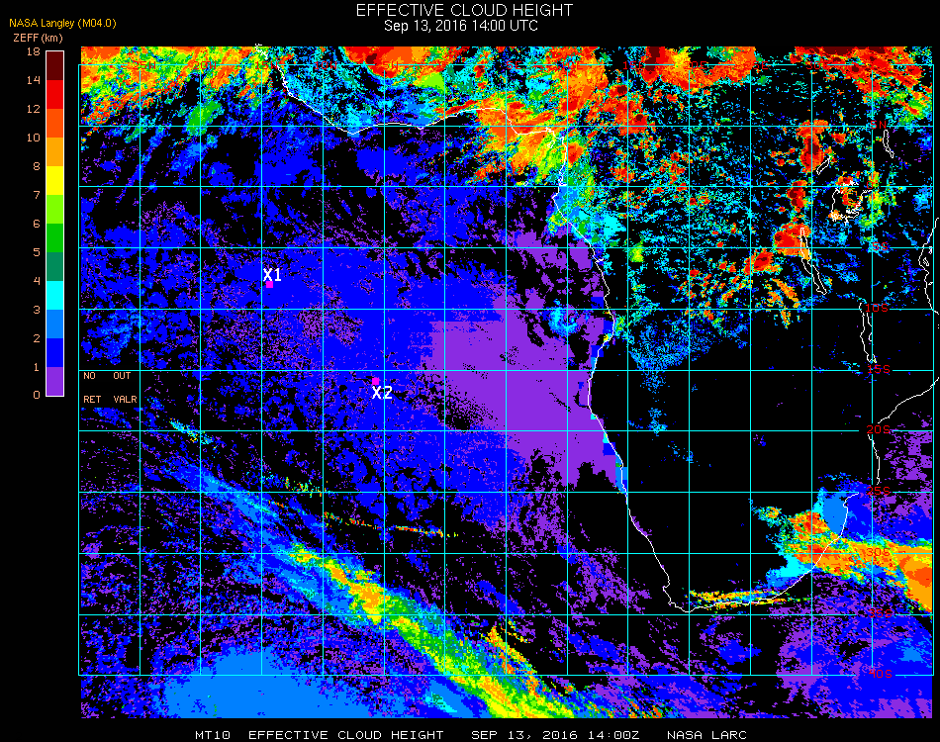Screen dimensions: 940x742
Task: Click the dark blue 1–2 km legend swatch
Action: coord(54,353)
